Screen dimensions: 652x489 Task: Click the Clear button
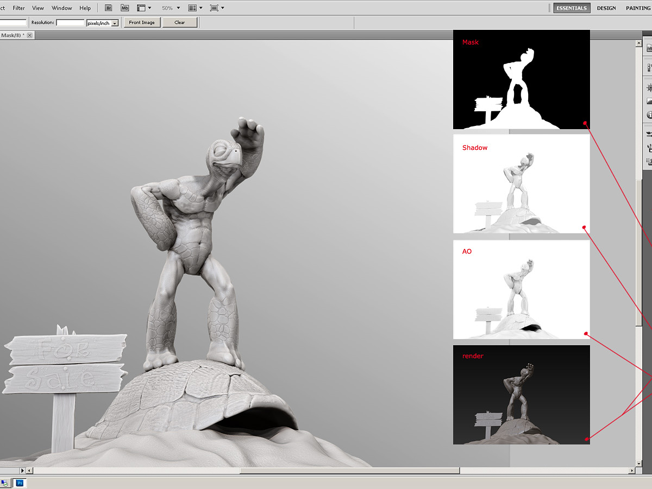click(180, 23)
